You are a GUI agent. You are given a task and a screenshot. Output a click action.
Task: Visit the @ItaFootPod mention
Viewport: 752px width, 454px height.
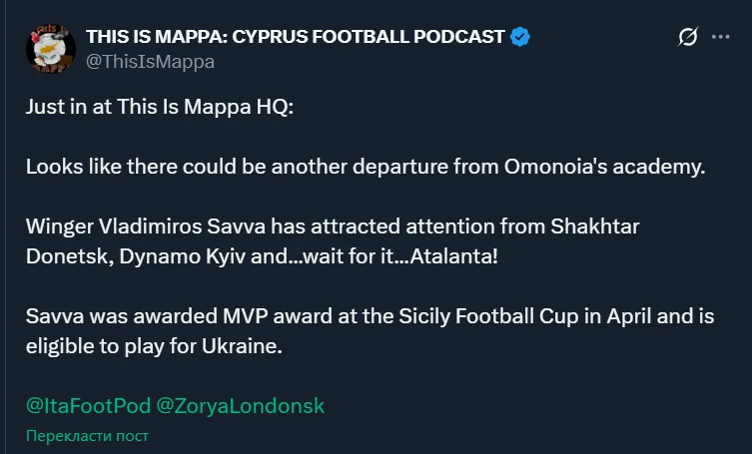(88, 406)
